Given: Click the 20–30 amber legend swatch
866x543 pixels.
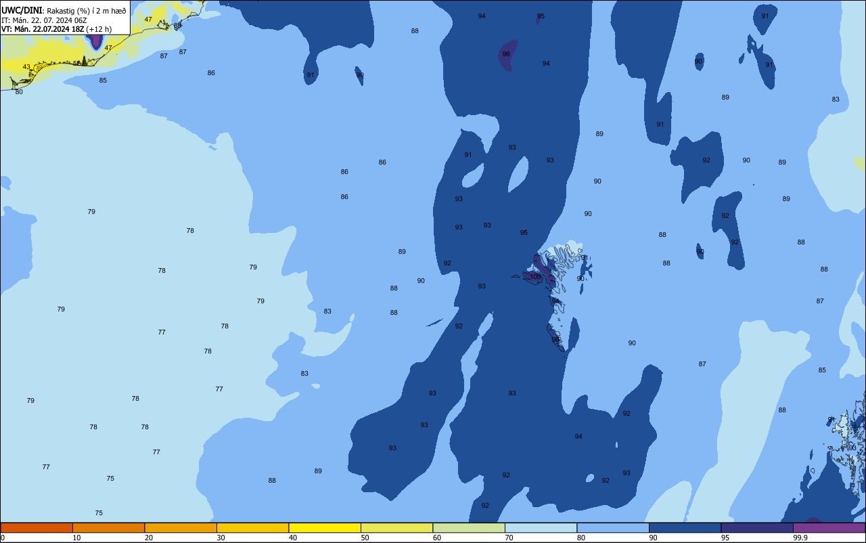Looking at the screenshot, I should 181,527.
